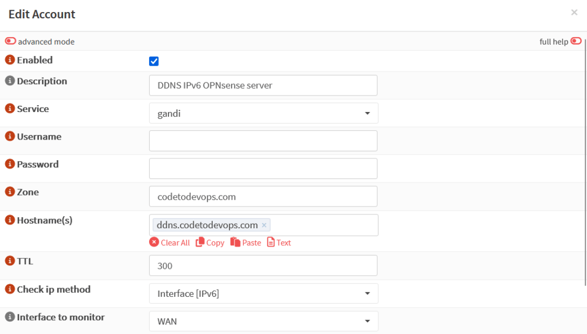Close the Edit Account dialog
Viewport: 587px width, 334px height.
(x=574, y=12)
